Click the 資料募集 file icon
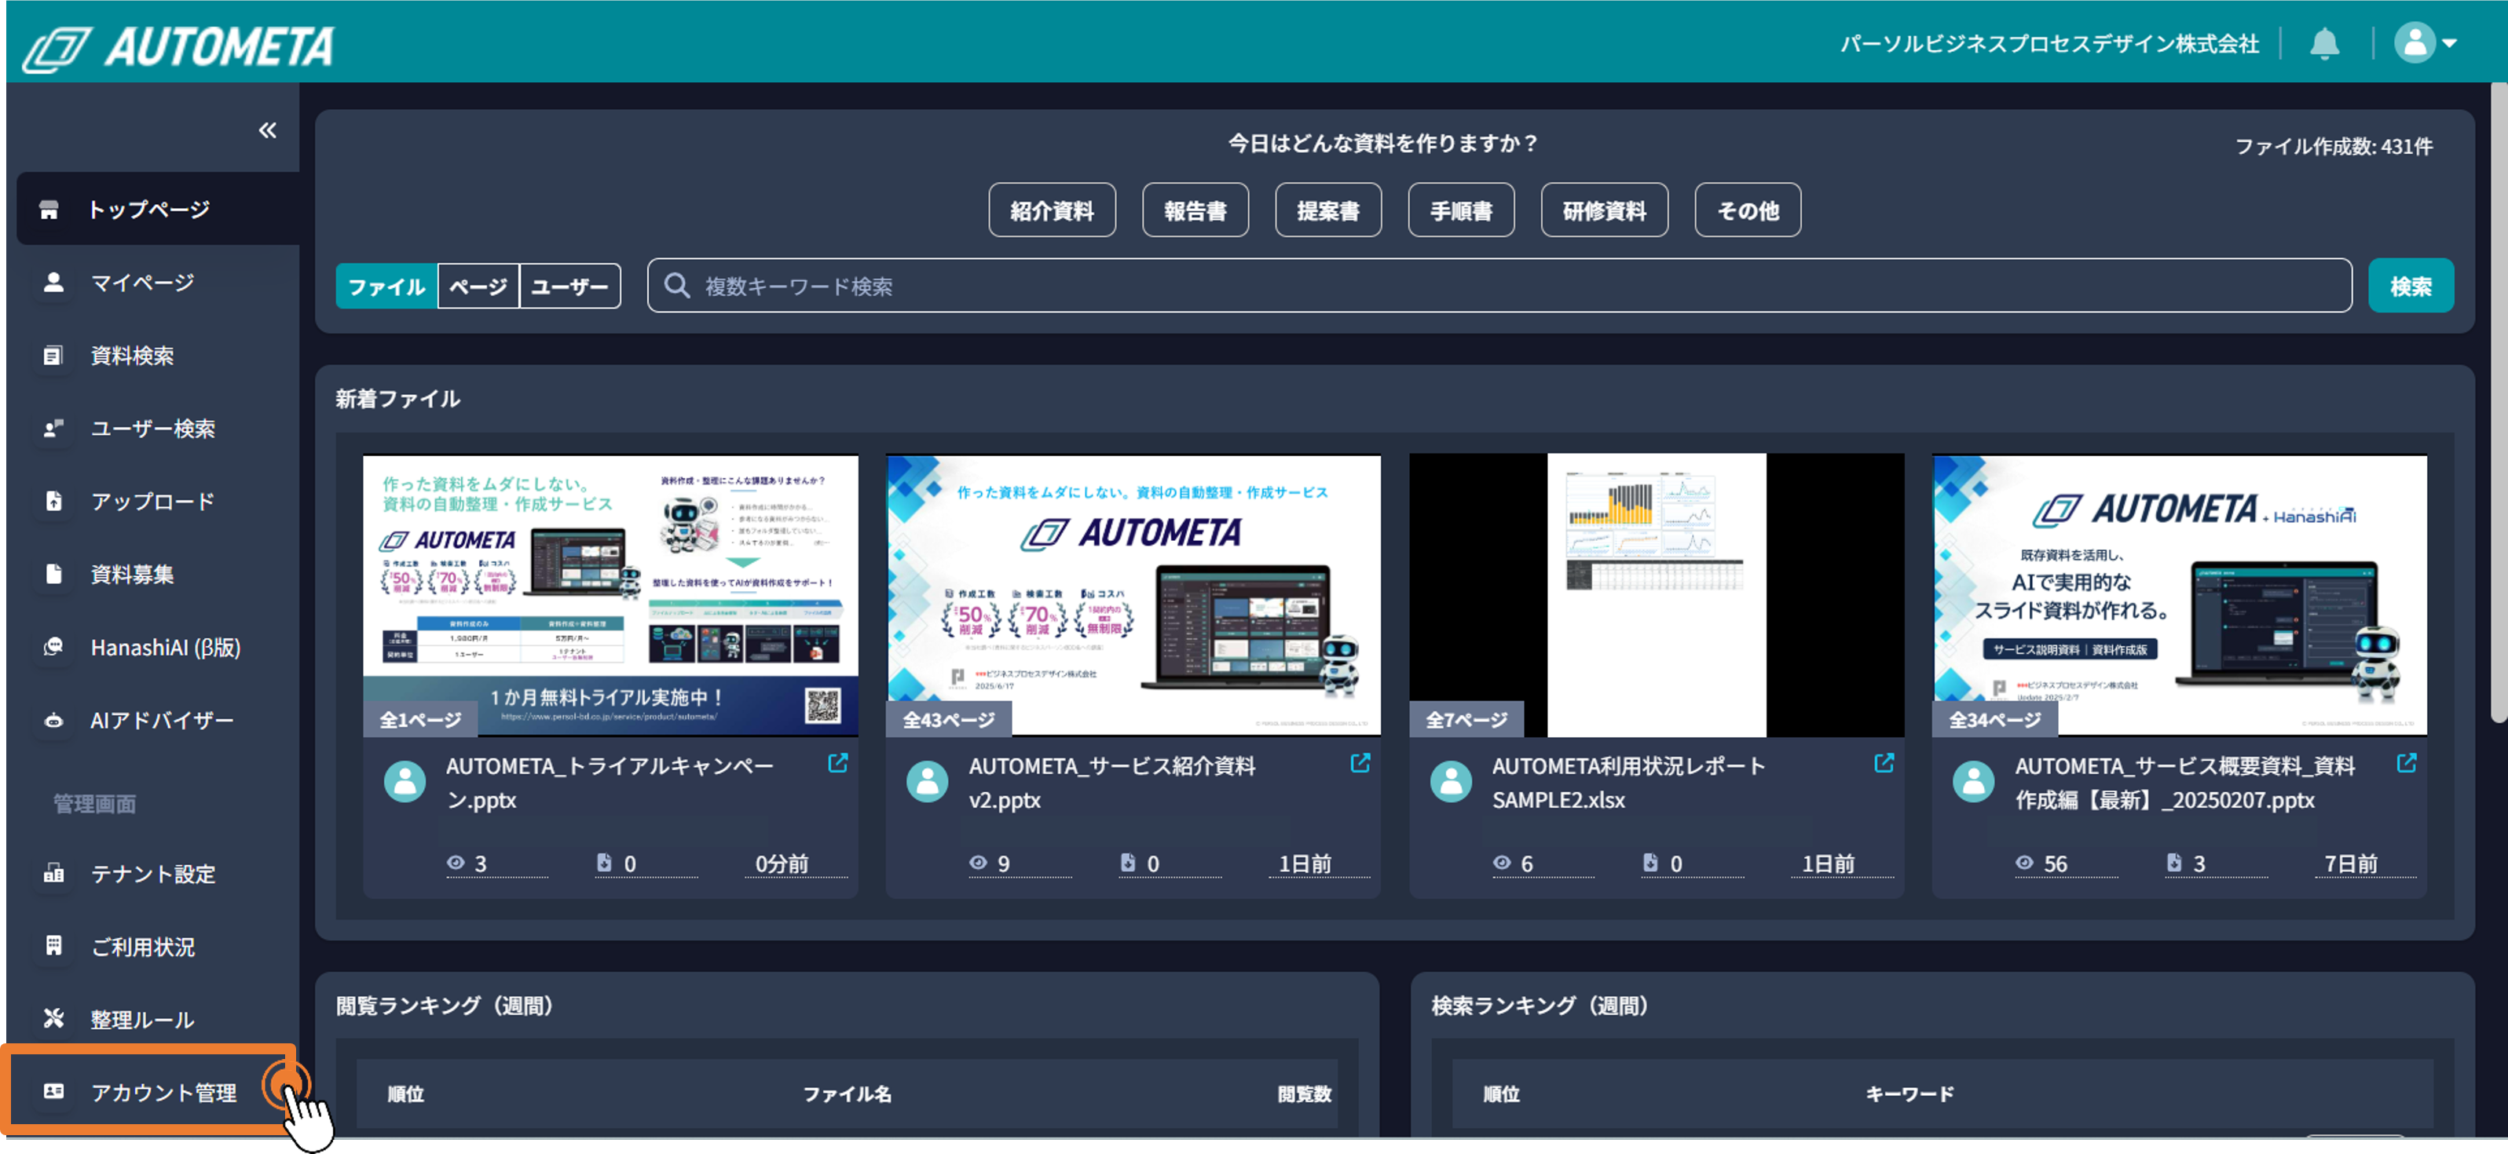The width and height of the screenshot is (2508, 1154). (x=53, y=574)
